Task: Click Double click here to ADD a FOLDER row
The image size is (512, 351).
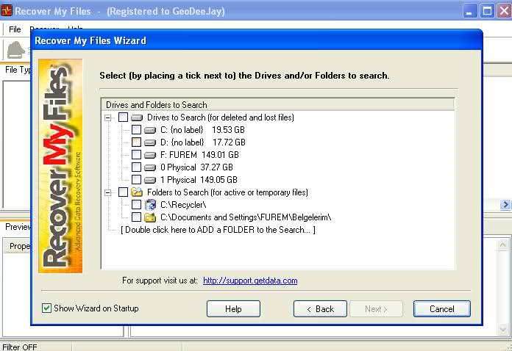Action: click(218, 230)
